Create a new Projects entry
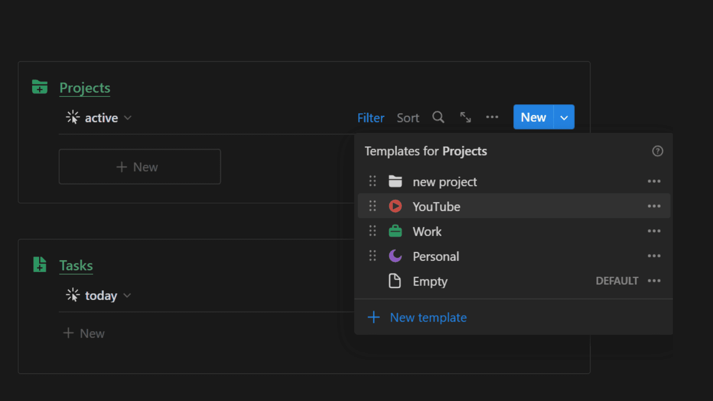This screenshot has height=401, width=713. [533, 117]
